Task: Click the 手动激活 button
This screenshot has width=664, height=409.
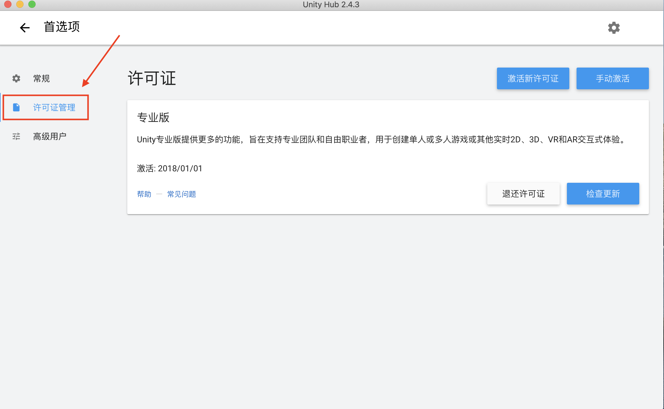Action: click(x=612, y=78)
